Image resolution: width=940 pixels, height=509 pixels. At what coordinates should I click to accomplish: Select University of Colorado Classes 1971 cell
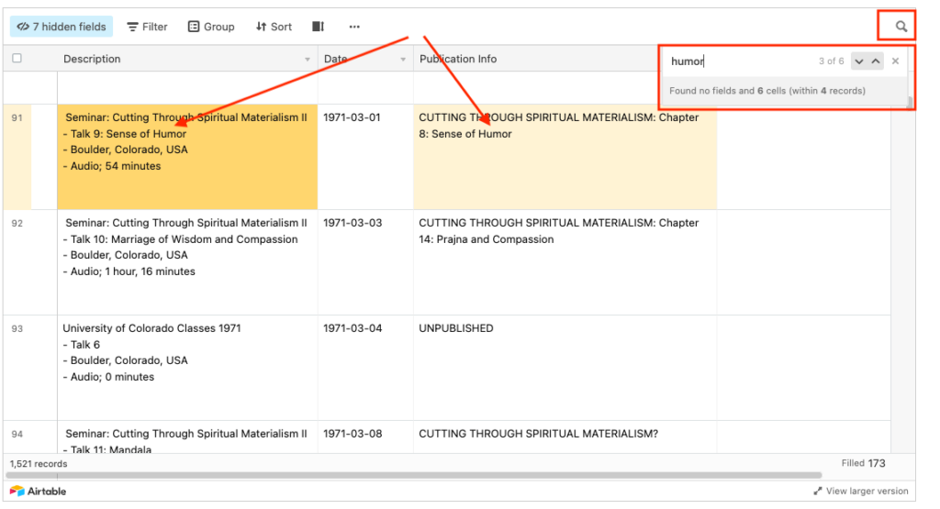(x=187, y=368)
